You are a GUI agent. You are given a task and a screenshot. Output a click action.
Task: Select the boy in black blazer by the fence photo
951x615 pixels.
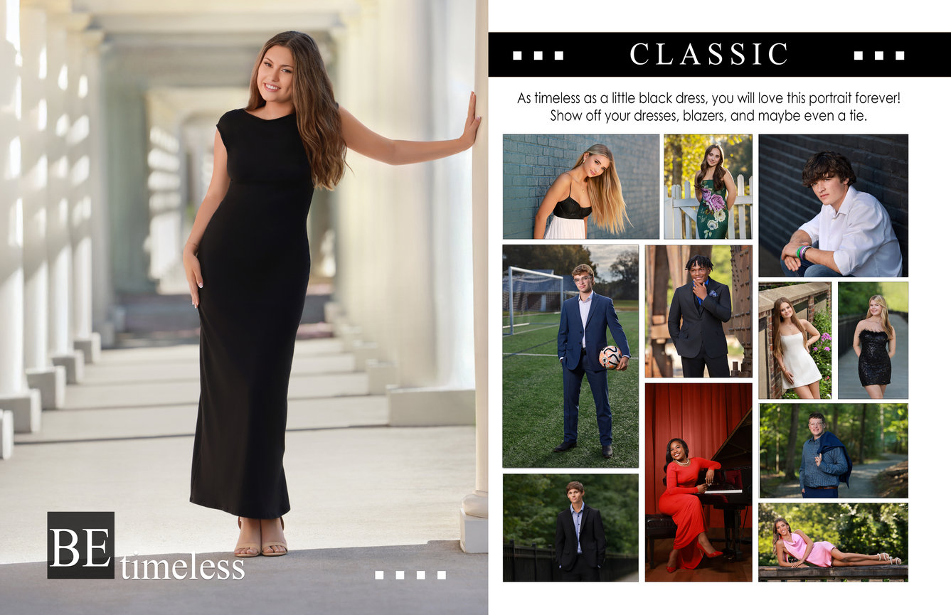[570, 528]
